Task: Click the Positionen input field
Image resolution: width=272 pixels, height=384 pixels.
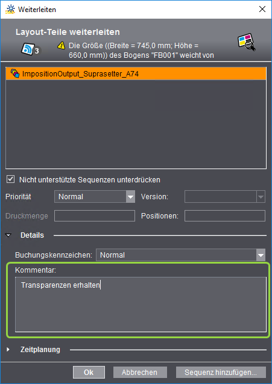Action: [224, 215]
